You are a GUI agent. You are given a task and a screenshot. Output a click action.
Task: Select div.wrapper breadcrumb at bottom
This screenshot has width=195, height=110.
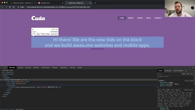point(19,109)
